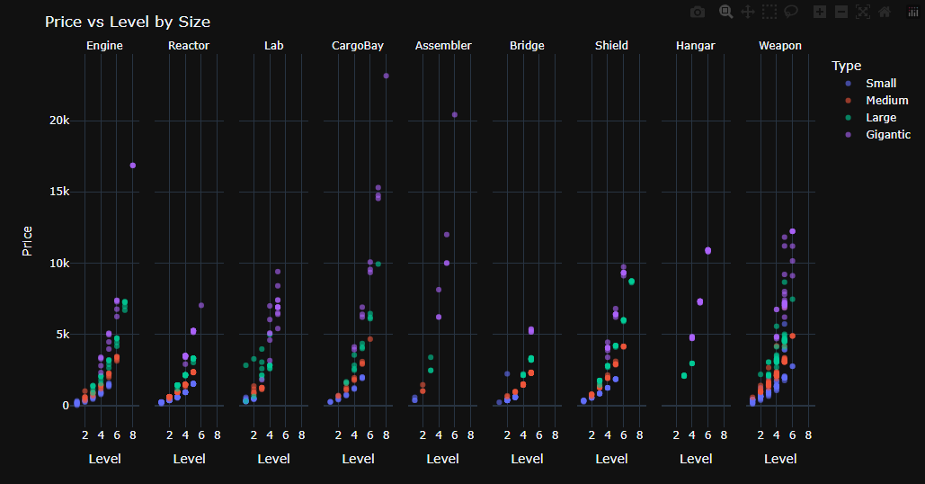The width and height of the screenshot is (925, 484).
Task: Select the Zoom tool in modebar
Action: point(726,12)
